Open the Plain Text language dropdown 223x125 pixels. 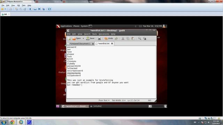104,100
